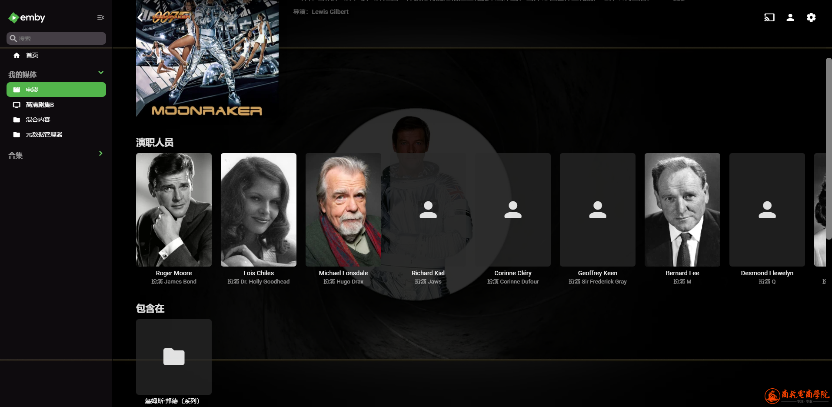Open settings gear icon
The image size is (832, 407).
(811, 17)
